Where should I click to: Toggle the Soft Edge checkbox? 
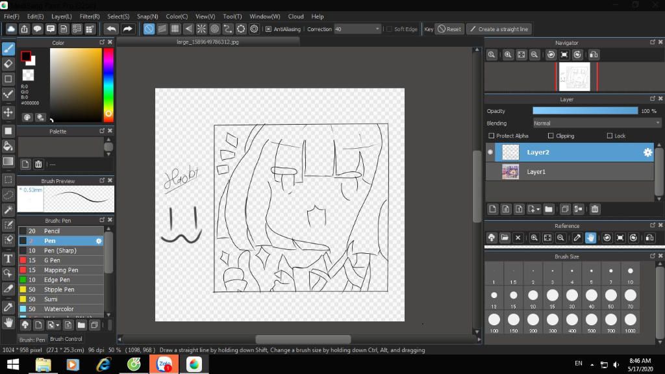(389, 29)
